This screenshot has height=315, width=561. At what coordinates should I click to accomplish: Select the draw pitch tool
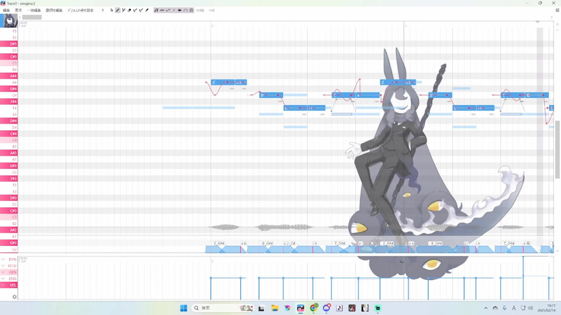pos(135,10)
